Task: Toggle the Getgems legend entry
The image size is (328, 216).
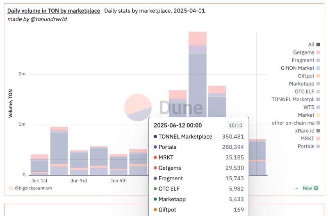Action: [306, 52]
